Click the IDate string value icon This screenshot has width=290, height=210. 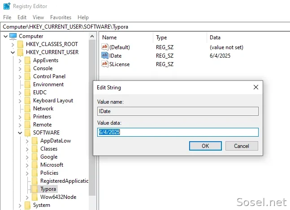pos(105,55)
